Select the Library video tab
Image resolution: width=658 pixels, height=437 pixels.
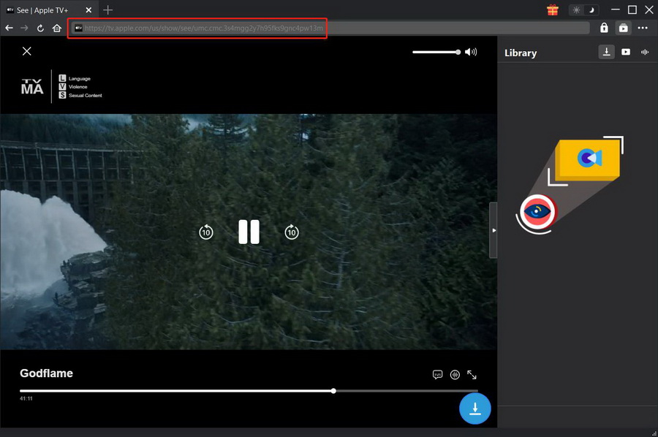(x=626, y=52)
